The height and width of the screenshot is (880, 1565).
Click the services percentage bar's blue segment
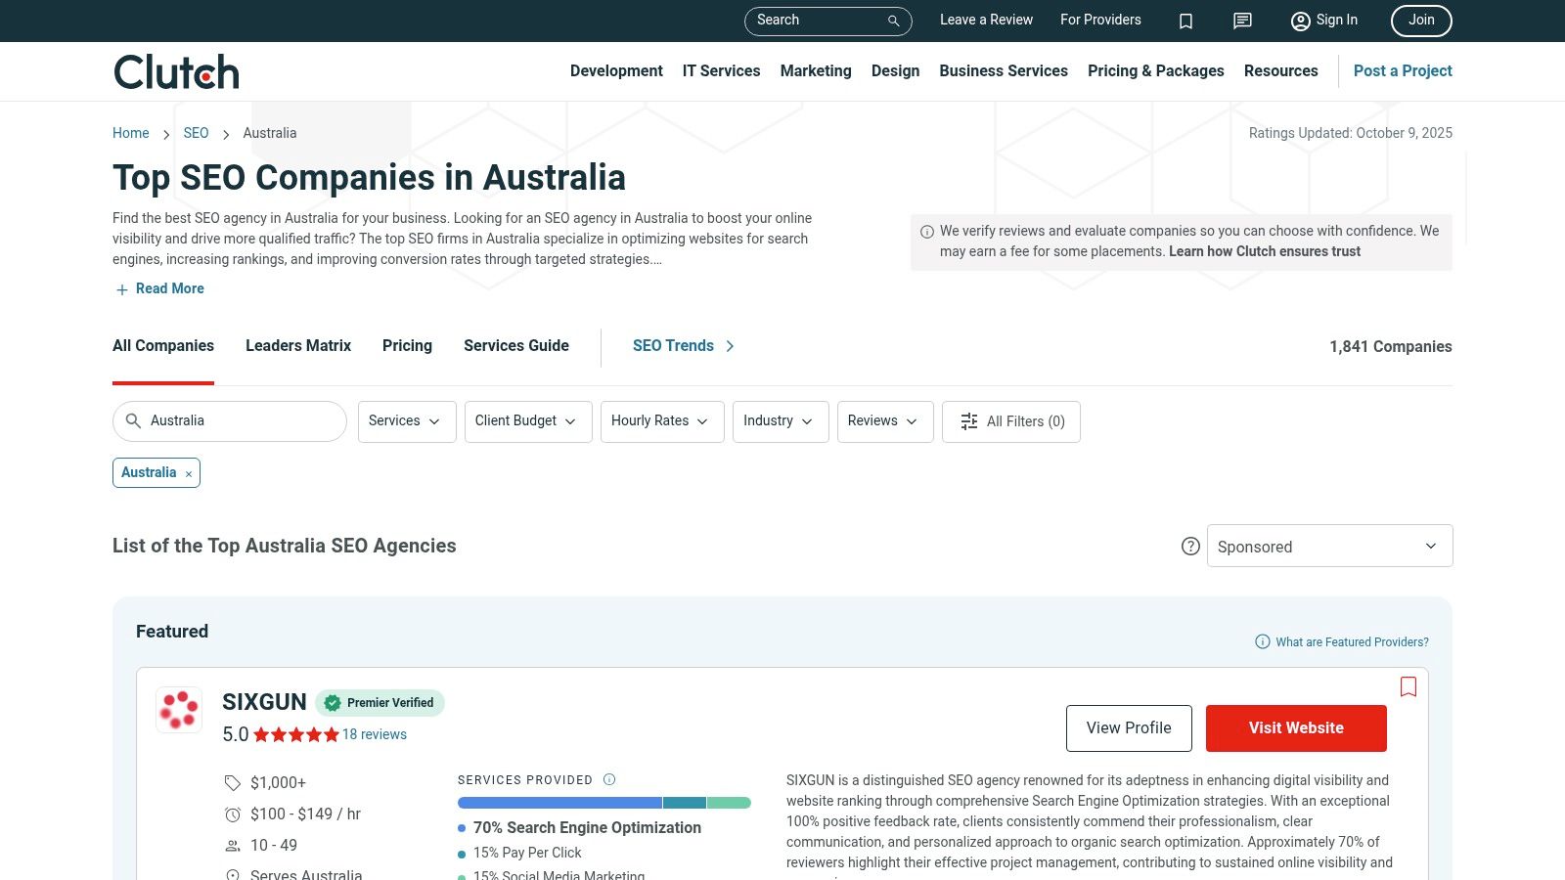559,803
